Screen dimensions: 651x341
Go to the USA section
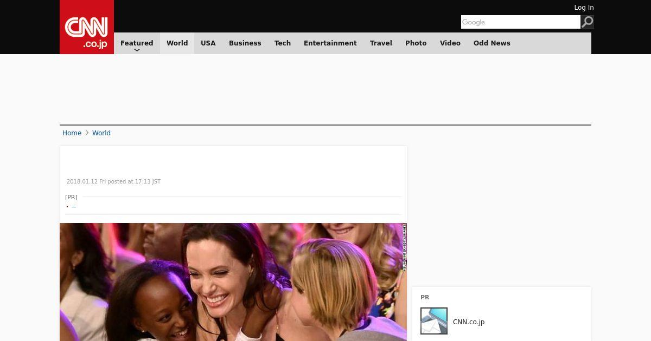(x=208, y=43)
